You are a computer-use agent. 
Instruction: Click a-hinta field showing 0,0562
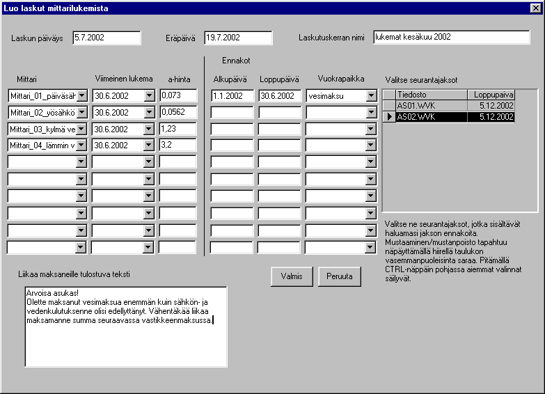[x=178, y=112]
